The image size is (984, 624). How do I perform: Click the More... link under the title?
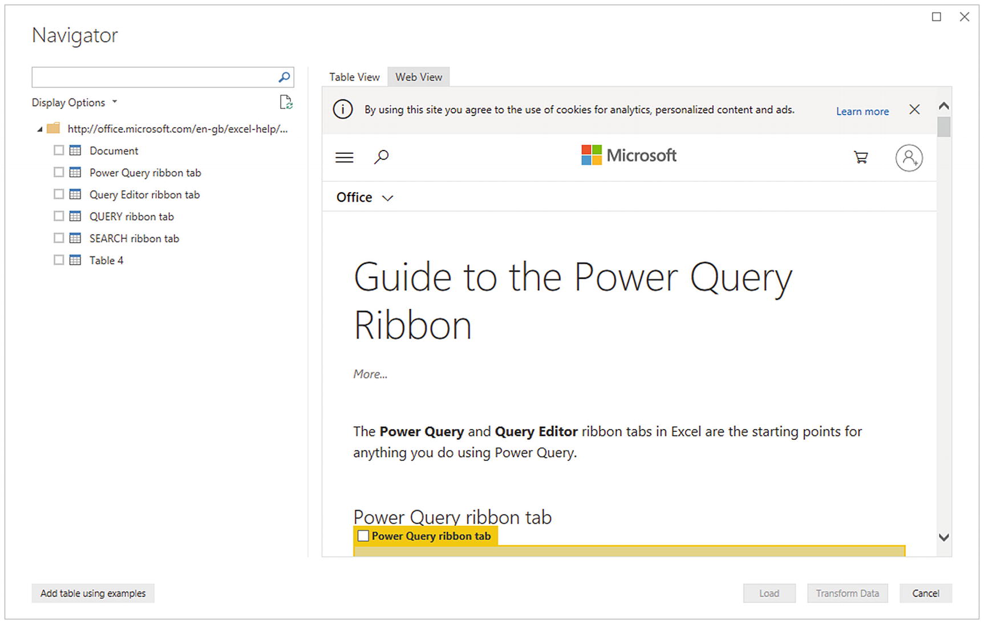370,374
